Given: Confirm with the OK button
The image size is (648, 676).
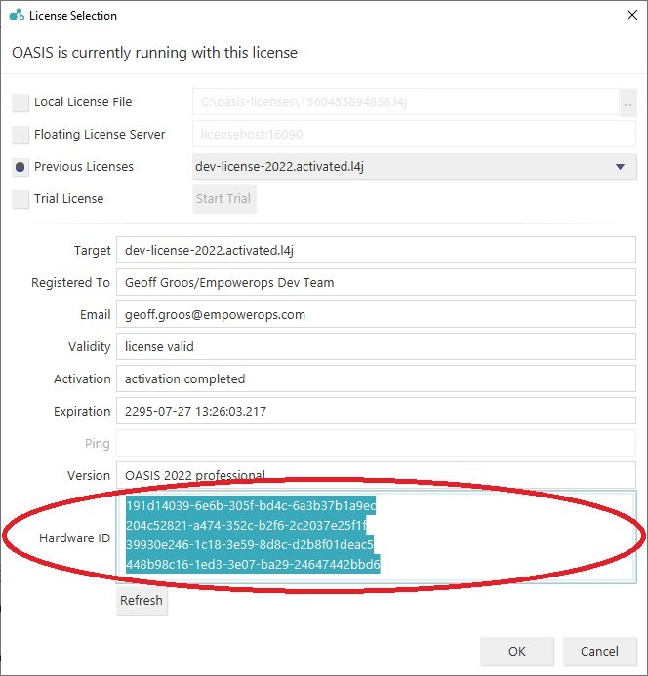Looking at the screenshot, I should click(x=517, y=651).
